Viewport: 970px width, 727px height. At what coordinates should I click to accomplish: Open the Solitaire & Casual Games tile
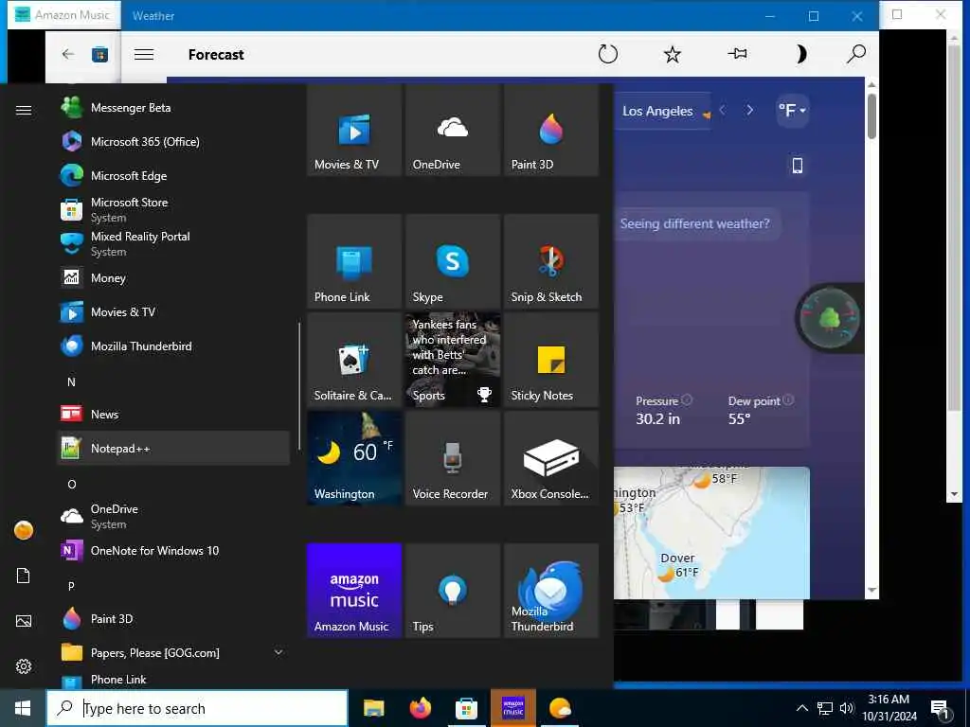coord(354,360)
